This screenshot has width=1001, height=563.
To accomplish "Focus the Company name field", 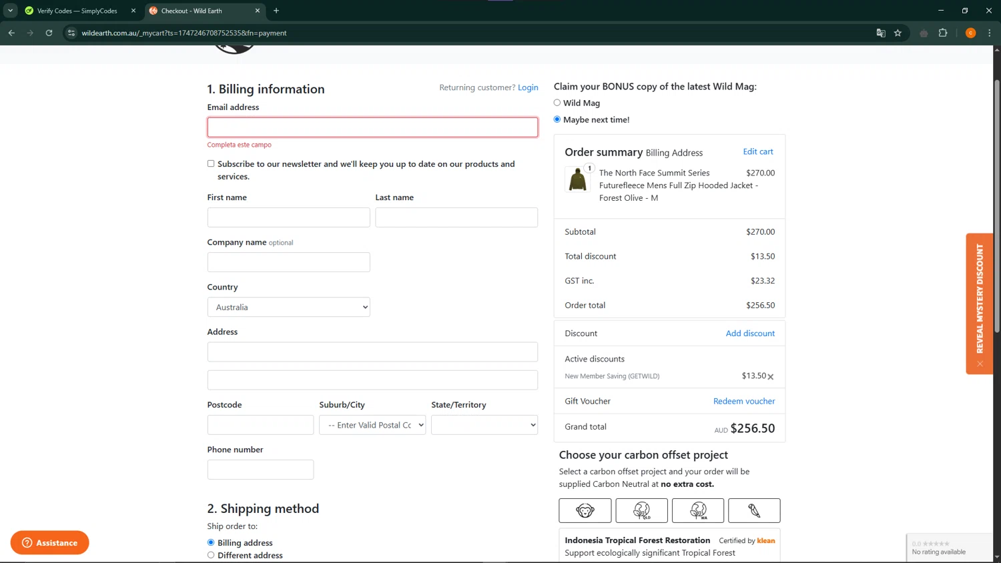I will tap(288, 262).
